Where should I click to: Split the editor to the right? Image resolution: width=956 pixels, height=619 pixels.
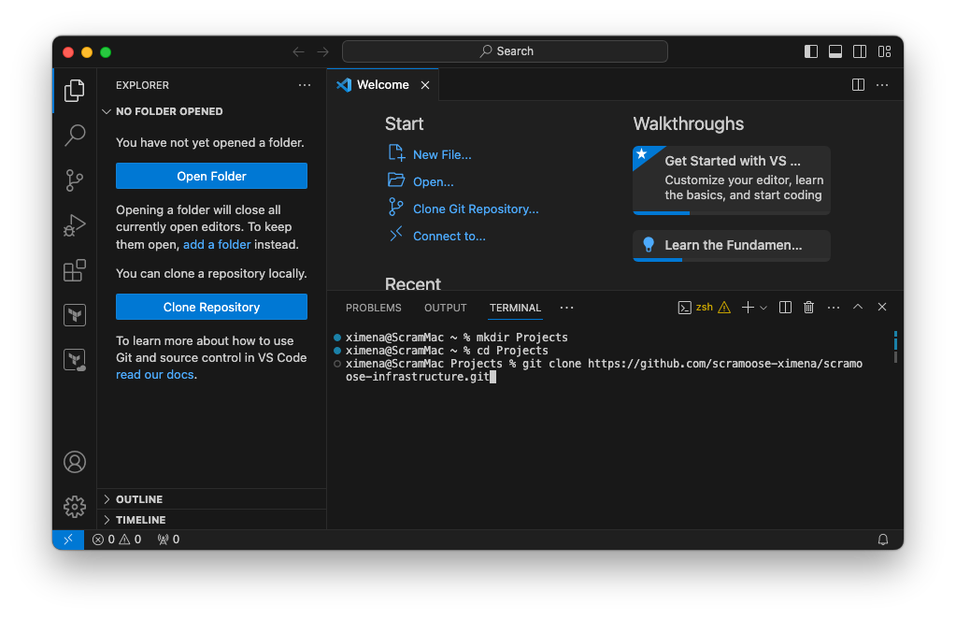(x=858, y=85)
